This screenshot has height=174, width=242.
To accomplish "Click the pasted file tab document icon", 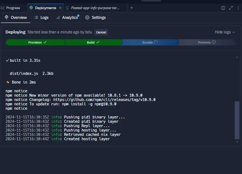I will click(67, 8).
